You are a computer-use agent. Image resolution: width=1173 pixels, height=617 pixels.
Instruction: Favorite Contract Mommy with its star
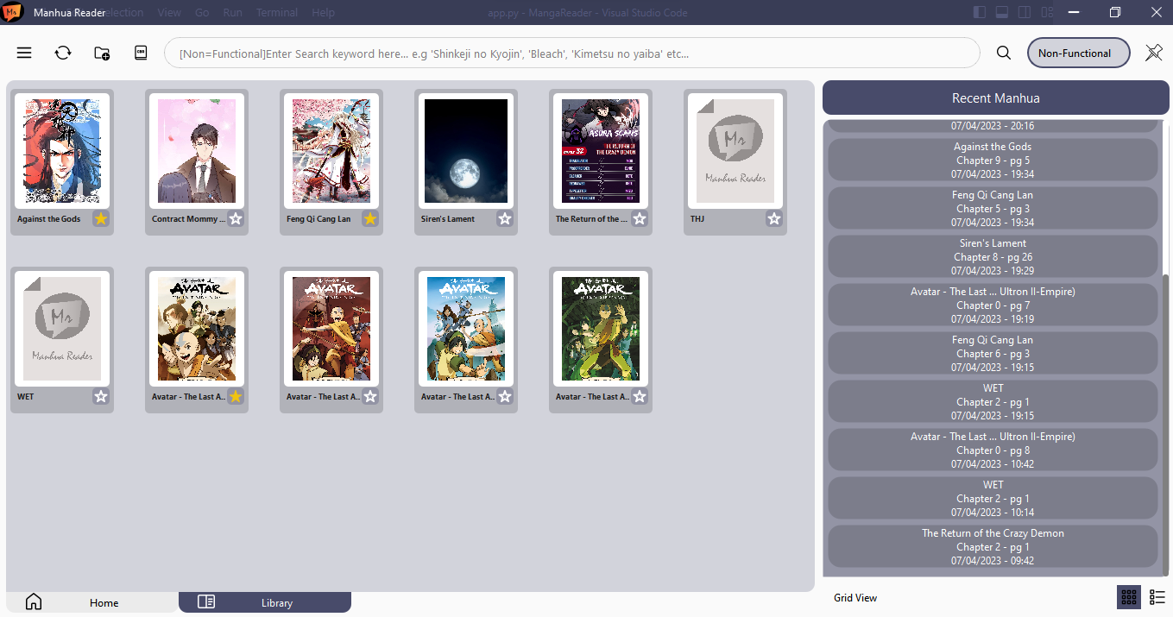236,219
